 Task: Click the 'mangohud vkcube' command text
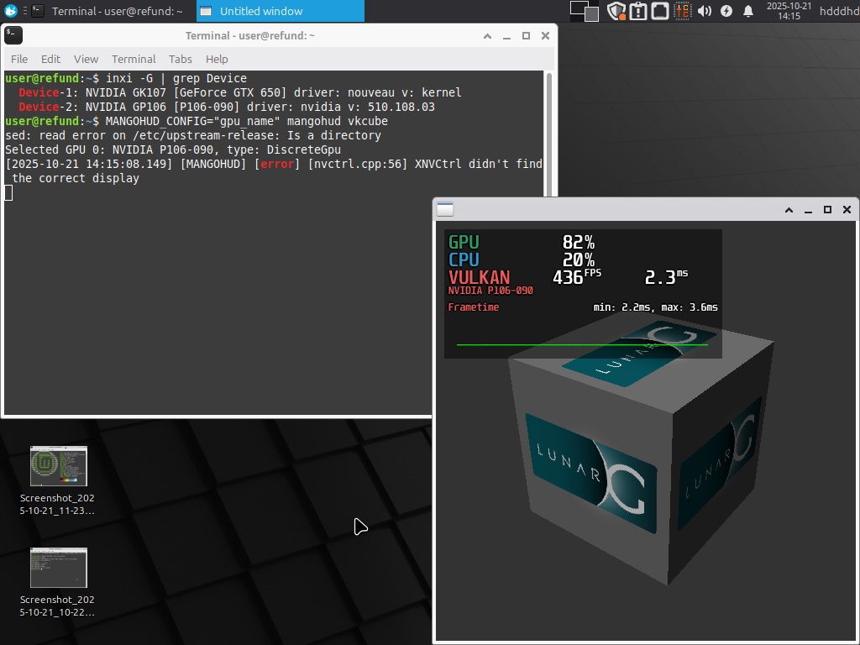[x=338, y=121]
